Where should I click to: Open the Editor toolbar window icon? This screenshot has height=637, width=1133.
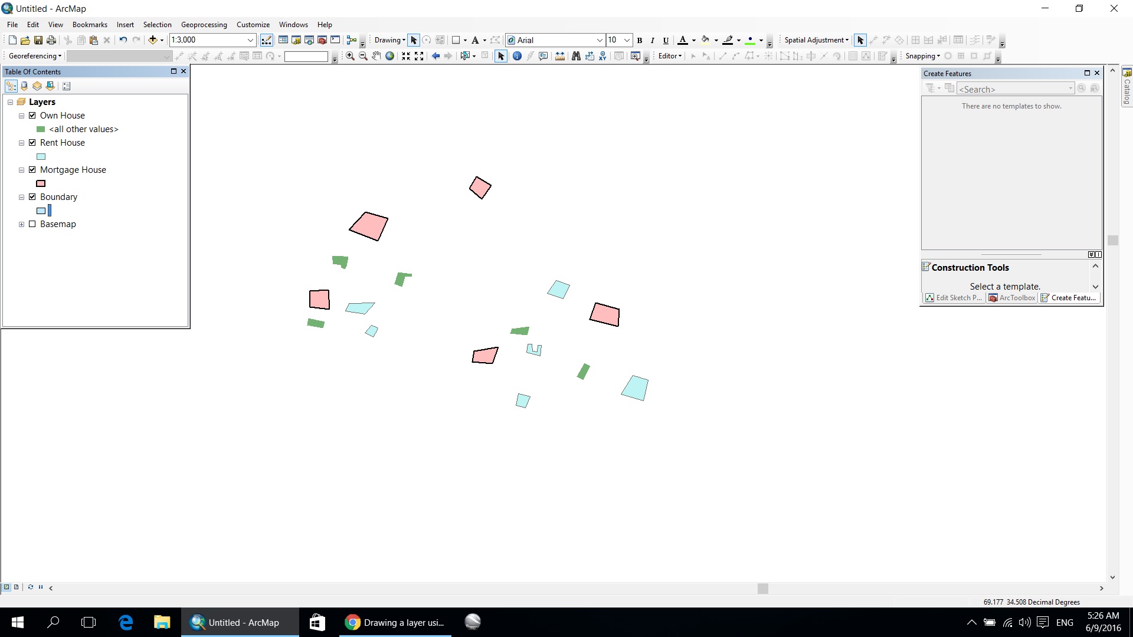pos(267,40)
